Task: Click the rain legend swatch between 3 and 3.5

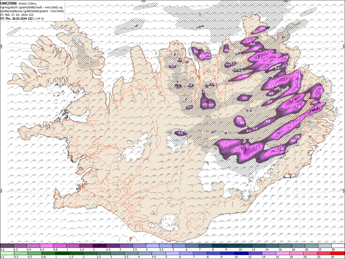Action: 117,253
